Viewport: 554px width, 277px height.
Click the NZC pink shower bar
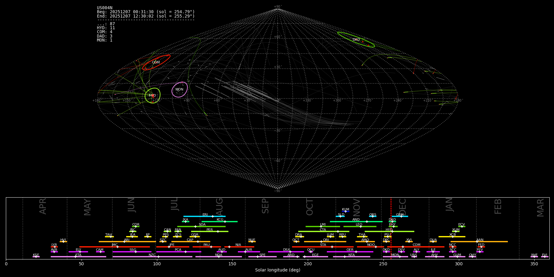(x=152, y=257)
